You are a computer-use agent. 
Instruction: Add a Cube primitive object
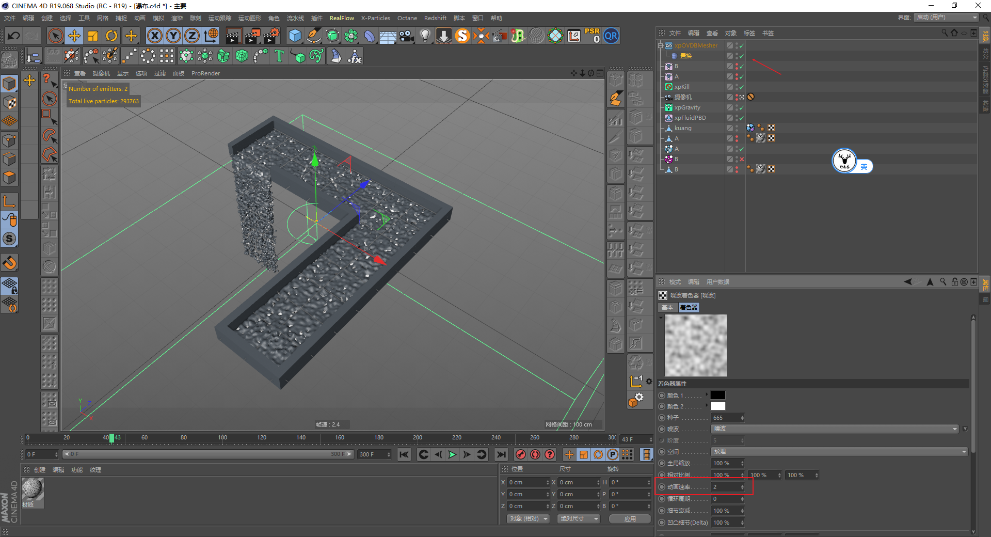click(295, 36)
